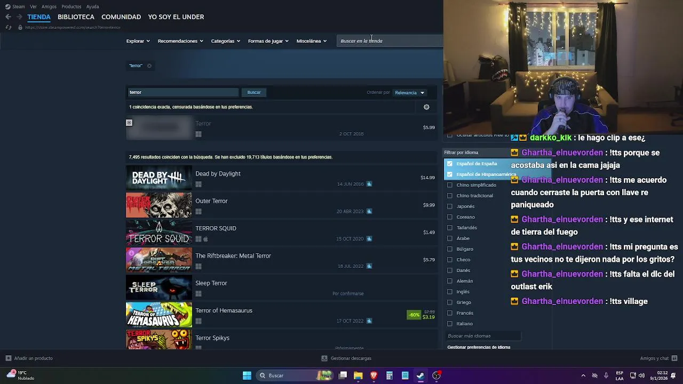Viewport: 683px width, 384px height.
Task: Click the chat icon beside Amigos y chat
Action: tap(674, 358)
